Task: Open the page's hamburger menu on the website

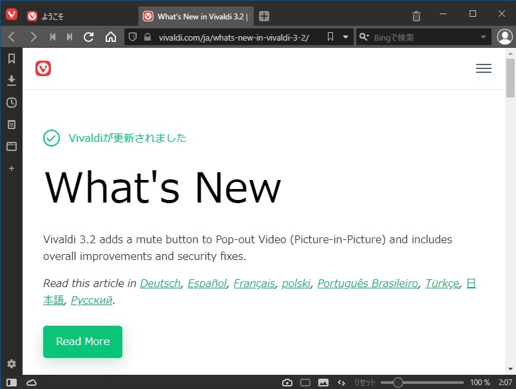Action: (484, 68)
